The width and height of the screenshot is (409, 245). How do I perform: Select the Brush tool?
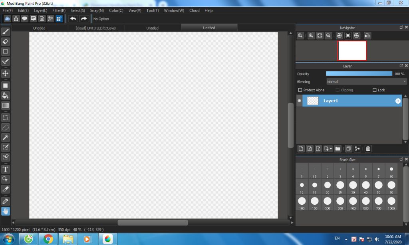click(x=6, y=32)
